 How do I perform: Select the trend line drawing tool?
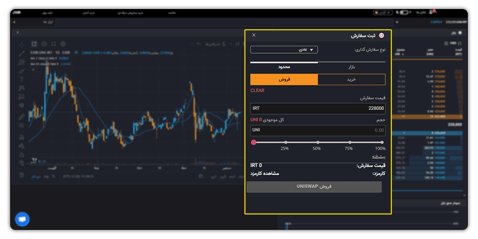click(x=21, y=54)
